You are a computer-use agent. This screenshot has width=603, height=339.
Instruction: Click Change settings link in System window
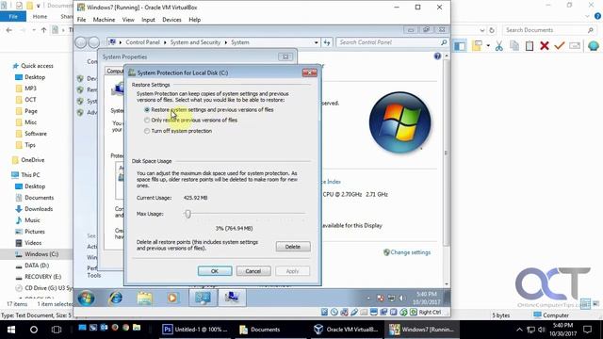(411, 252)
